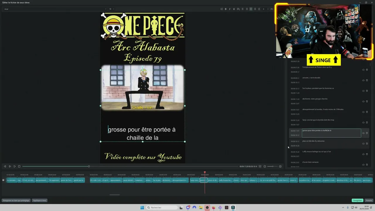
Task: Split the 'grosse pour être portée' subtitle
Action: pos(363,133)
